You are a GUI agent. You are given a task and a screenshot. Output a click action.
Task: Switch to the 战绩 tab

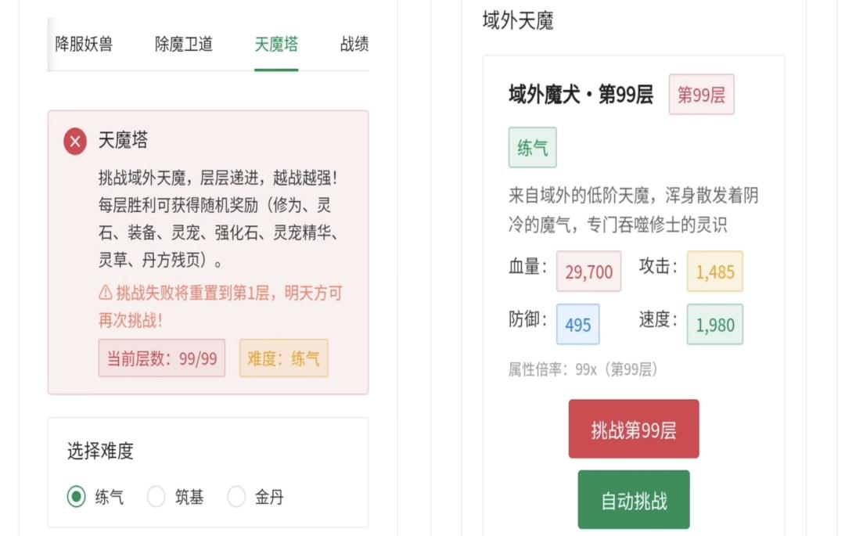pos(354,45)
